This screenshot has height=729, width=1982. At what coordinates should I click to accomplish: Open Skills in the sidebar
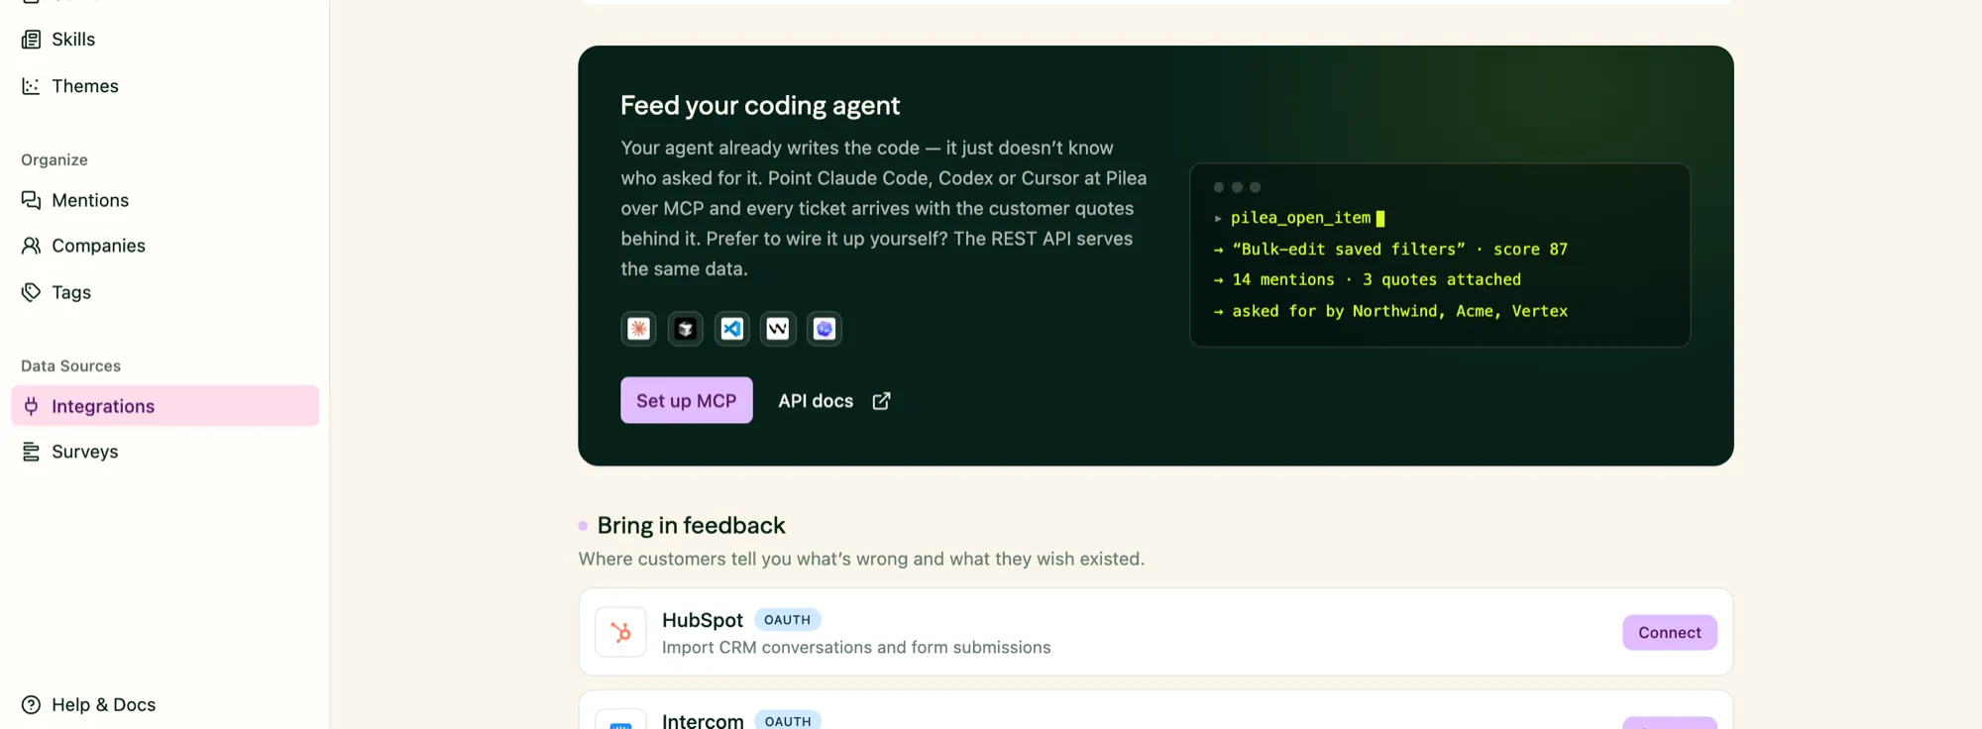tap(165, 40)
